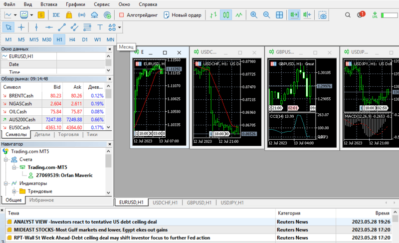The width and height of the screenshot is (399, 243).
Task: Select the cursor arrow tool
Action: [x=8, y=27]
